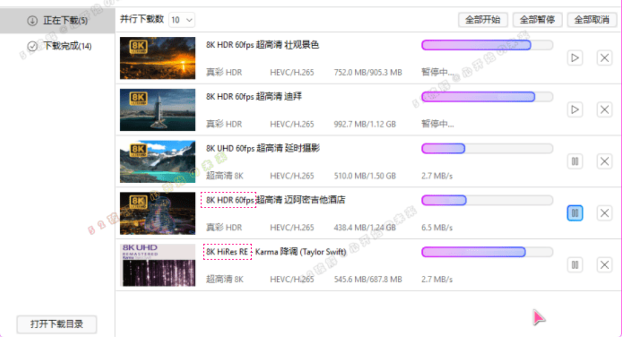The height and width of the screenshot is (337, 625).
Task: Click the 全部取消 button
Action: tap(592, 19)
